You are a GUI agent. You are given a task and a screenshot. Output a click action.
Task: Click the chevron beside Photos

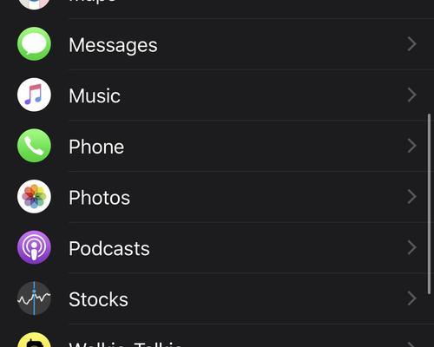coord(411,197)
